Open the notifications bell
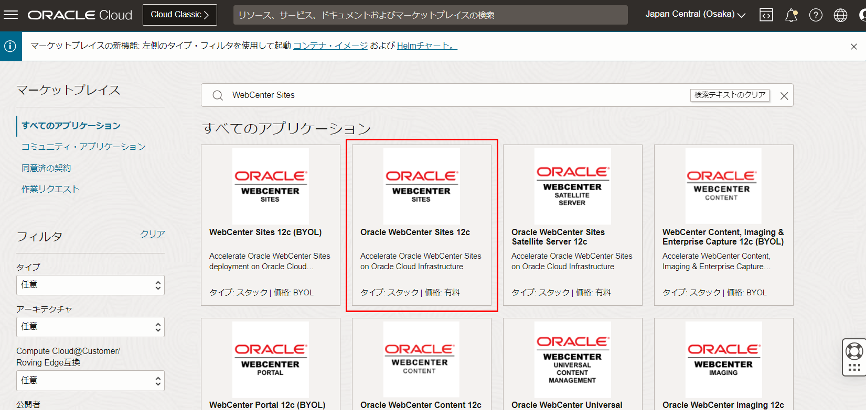 pos(791,15)
